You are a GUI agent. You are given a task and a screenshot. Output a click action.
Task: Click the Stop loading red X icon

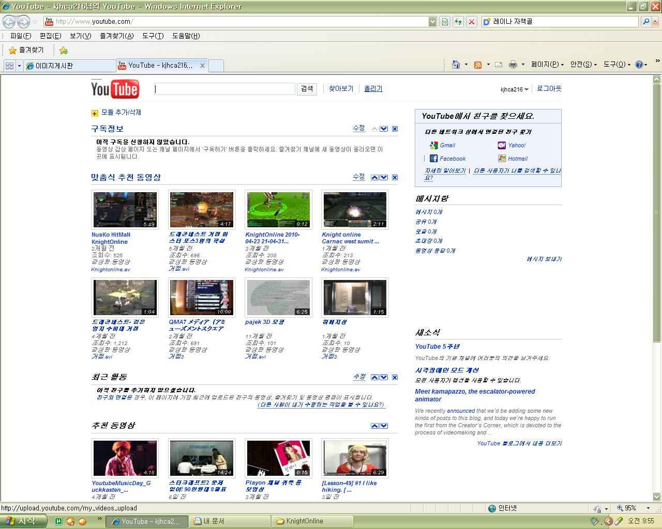471,21
